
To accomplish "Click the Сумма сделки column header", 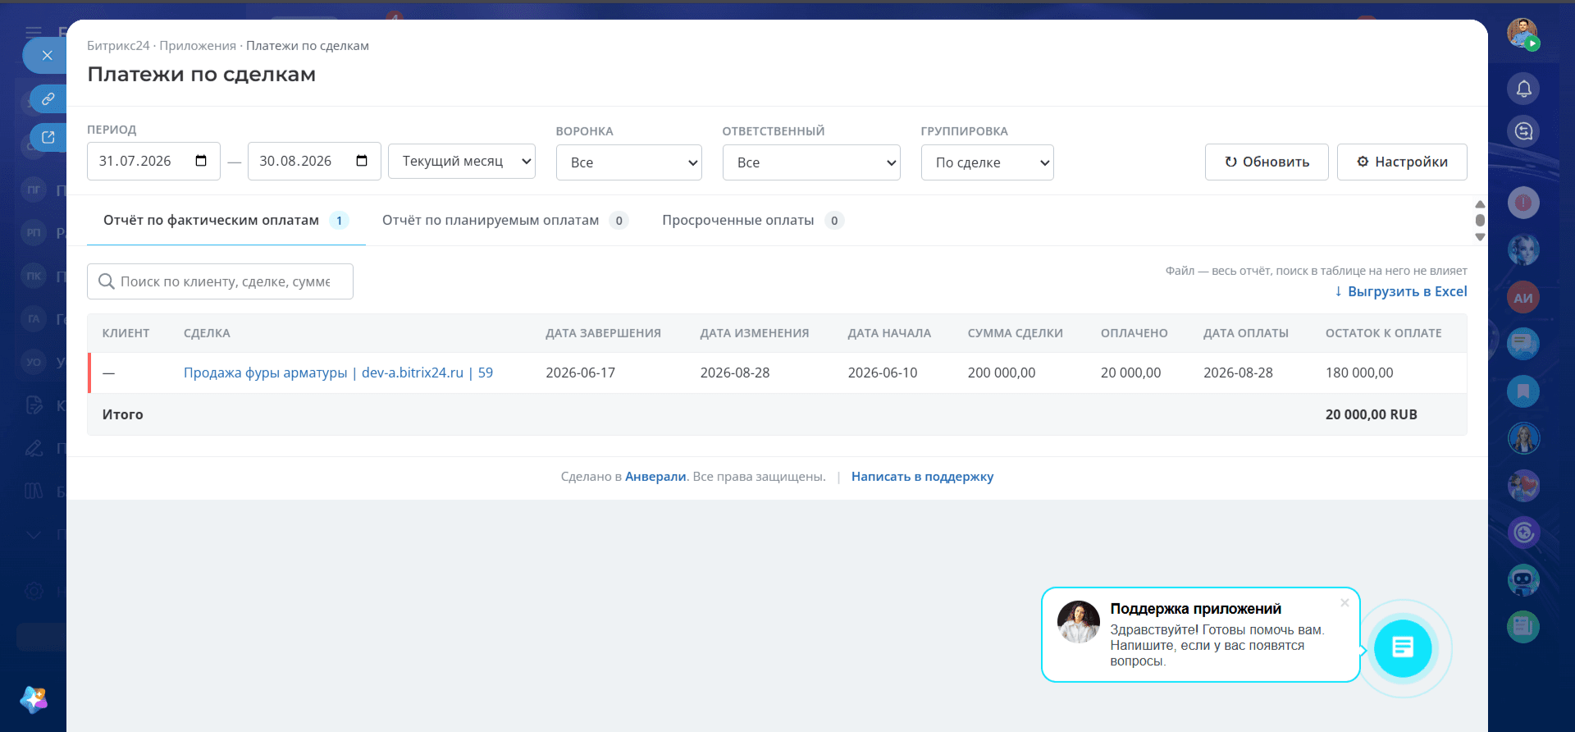I will (1015, 333).
